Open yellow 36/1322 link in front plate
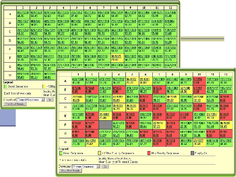The image size is (236, 177). point(132,79)
